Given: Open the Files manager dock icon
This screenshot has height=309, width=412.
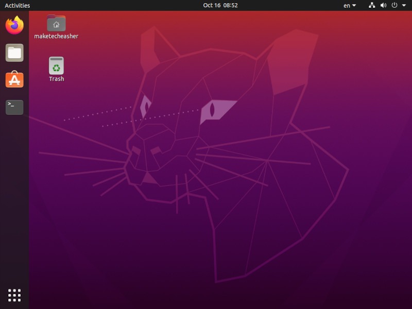Looking at the screenshot, I should (x=14, y=53).
